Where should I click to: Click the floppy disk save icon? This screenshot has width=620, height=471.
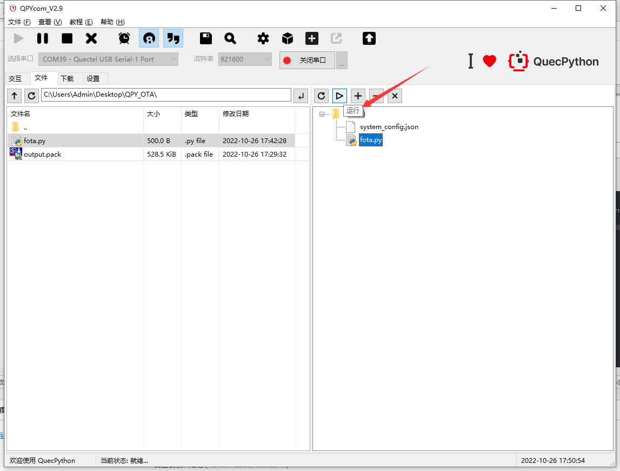(205, 38)
